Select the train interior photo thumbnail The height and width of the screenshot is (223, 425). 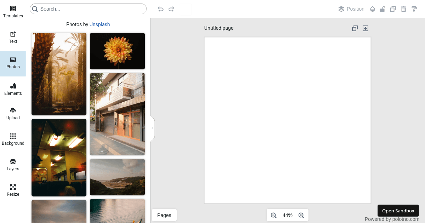(x=59, y=158)
